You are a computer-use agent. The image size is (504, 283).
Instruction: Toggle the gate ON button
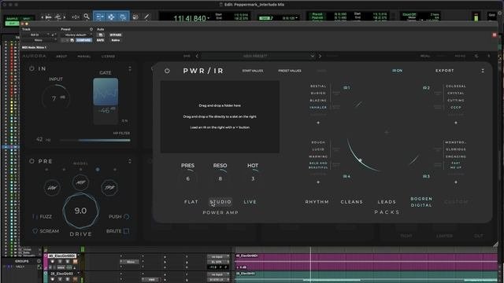124,120
